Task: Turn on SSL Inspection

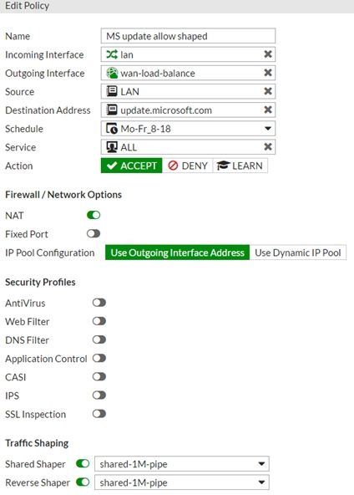Action: pos(99,414)
